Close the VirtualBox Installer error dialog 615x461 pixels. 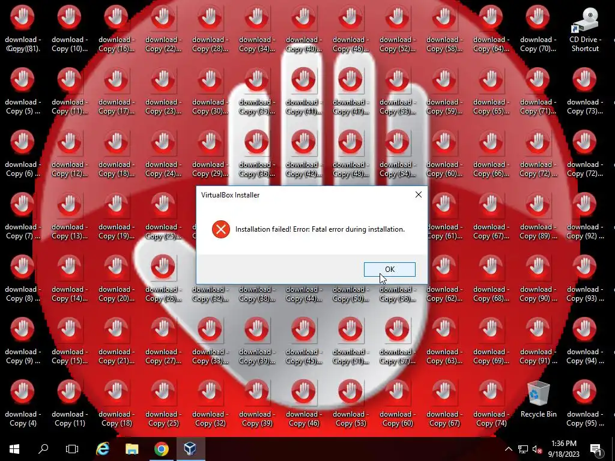point(419,195)
